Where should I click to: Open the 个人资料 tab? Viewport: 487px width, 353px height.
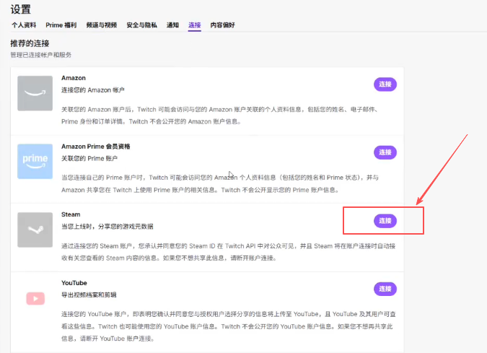[x=23, y=25]
